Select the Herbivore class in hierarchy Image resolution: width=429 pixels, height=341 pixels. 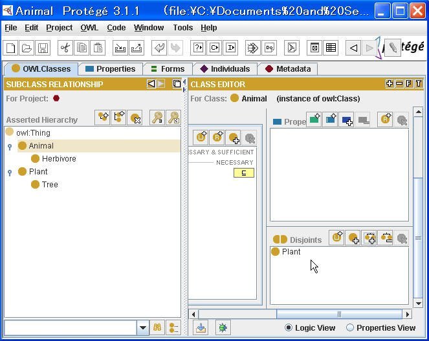pos(54,159)
